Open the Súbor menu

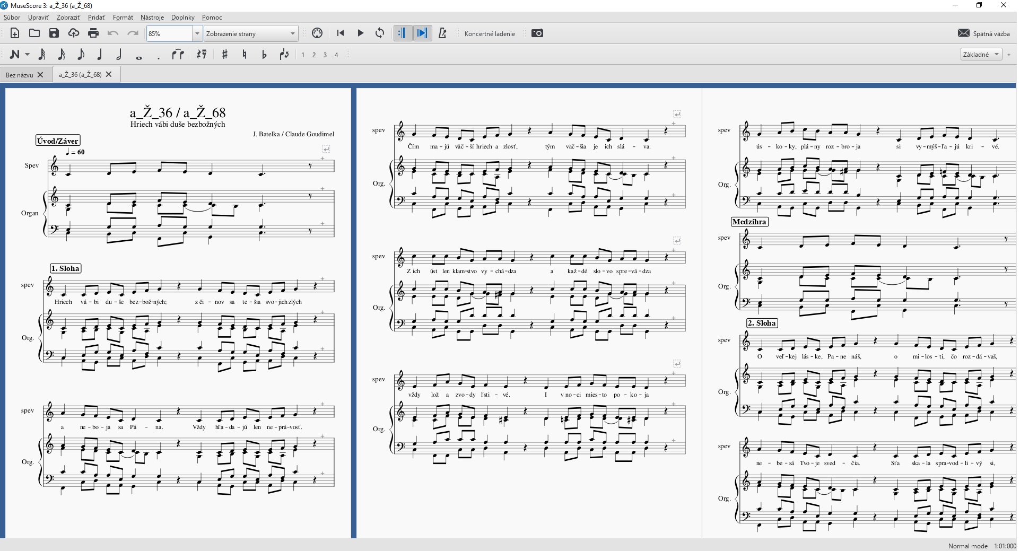pos(12,18)
